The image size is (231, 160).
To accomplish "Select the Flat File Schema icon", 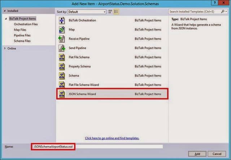I will click(62, 57).
